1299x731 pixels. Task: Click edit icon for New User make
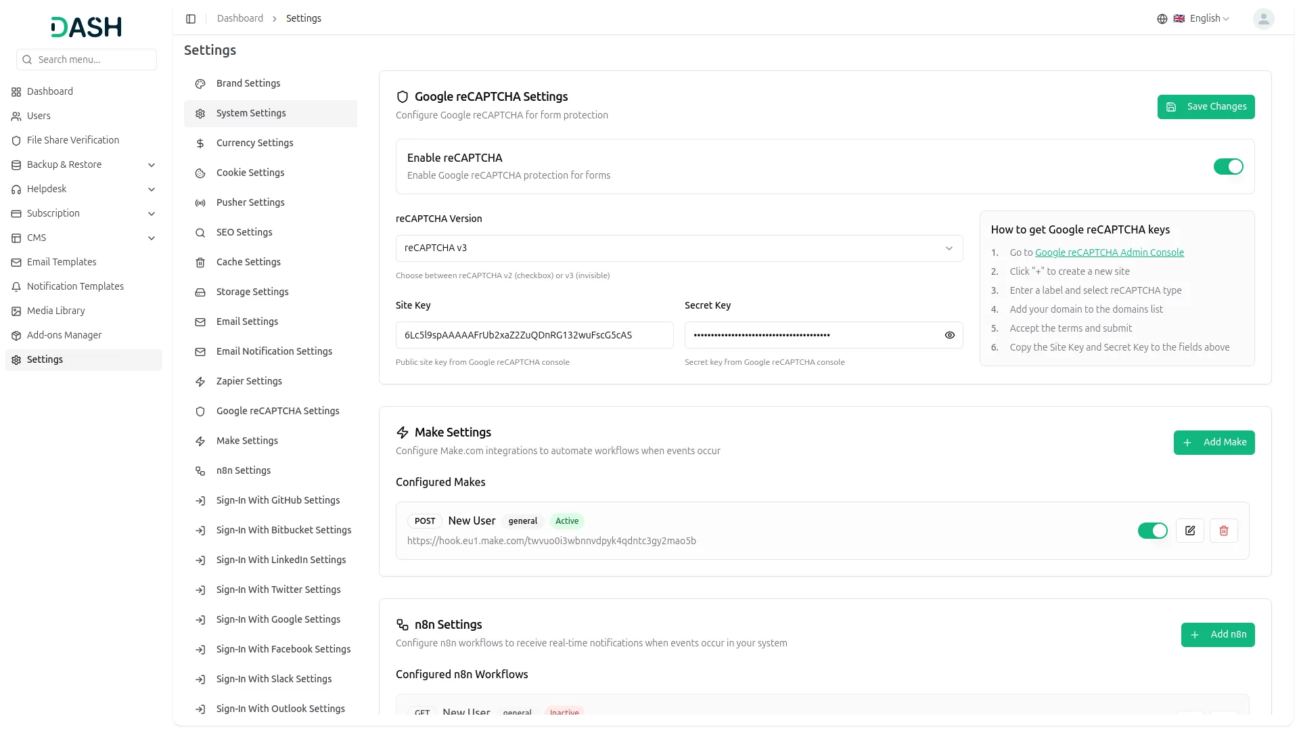[1189, 531]
